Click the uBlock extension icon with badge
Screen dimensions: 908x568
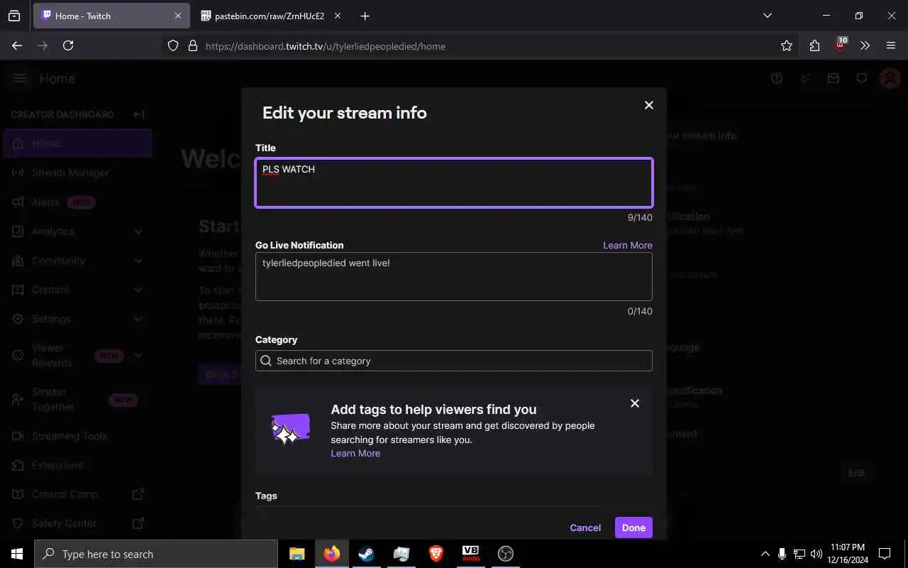pos(841,45)
